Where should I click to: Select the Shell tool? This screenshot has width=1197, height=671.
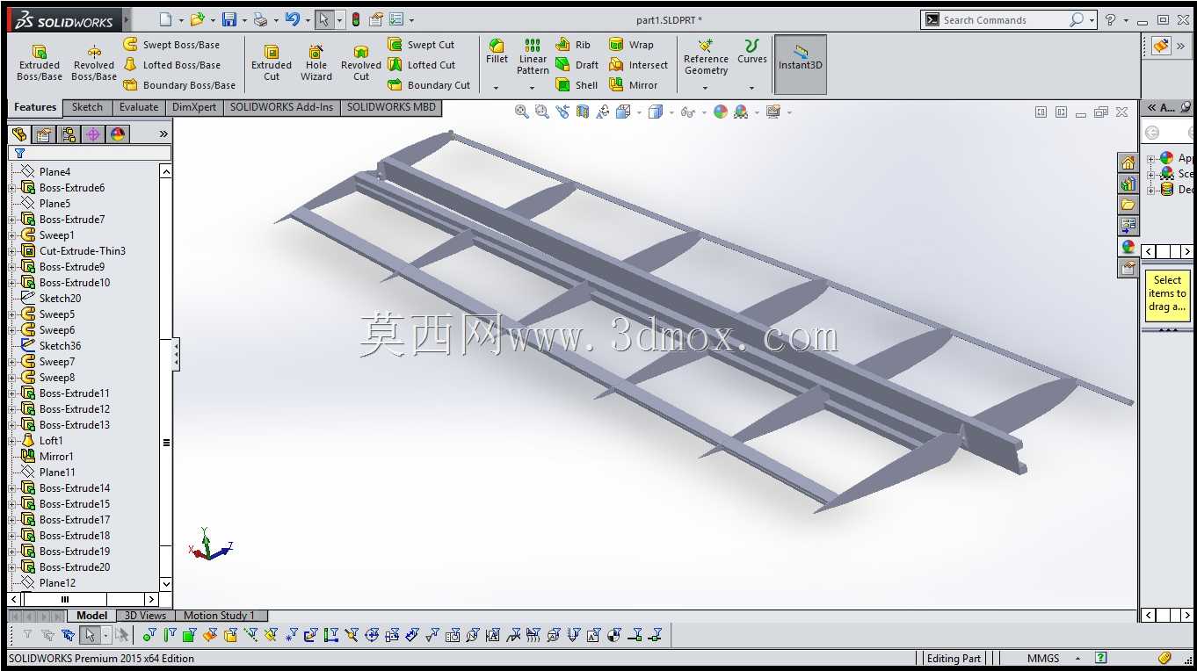(577, 85)
